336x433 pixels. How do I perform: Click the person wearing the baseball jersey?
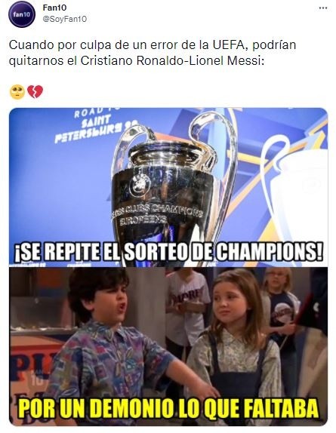pyautogui.click(x=186, y=306)
